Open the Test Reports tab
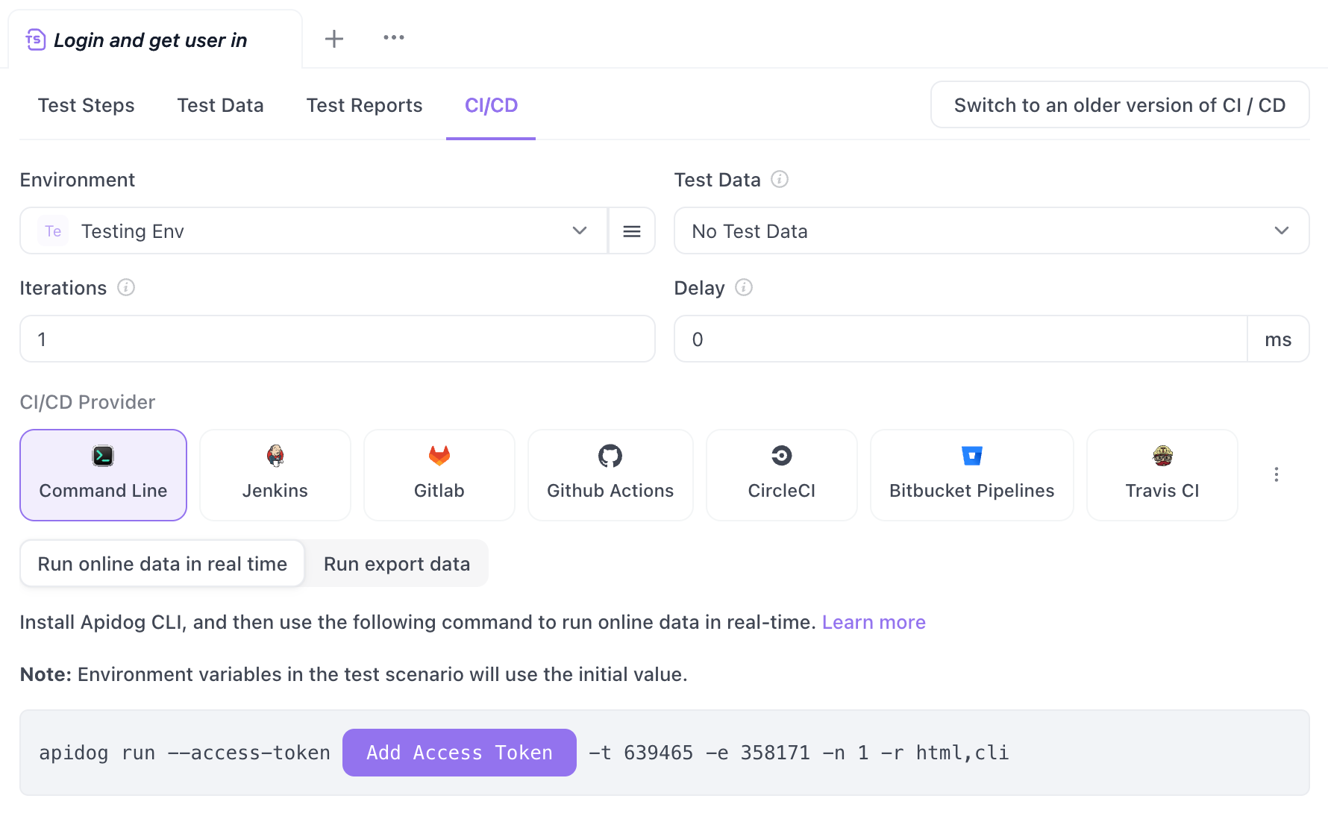 (x=365, y=105)
